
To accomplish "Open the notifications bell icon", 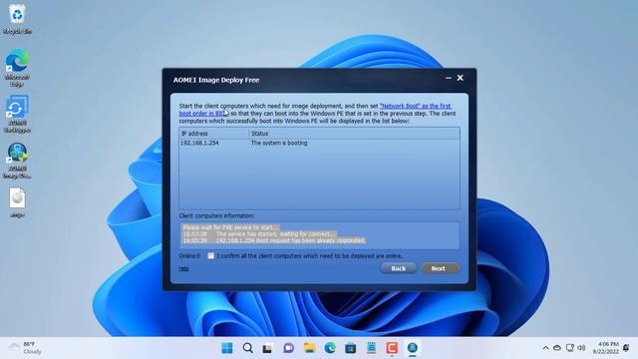I will pyautogui.click(x=627, y=348).
